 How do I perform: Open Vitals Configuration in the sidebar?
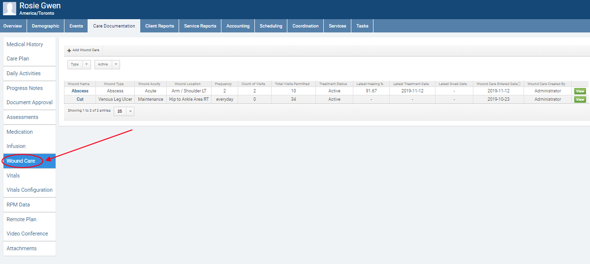[x=30, y=190]
